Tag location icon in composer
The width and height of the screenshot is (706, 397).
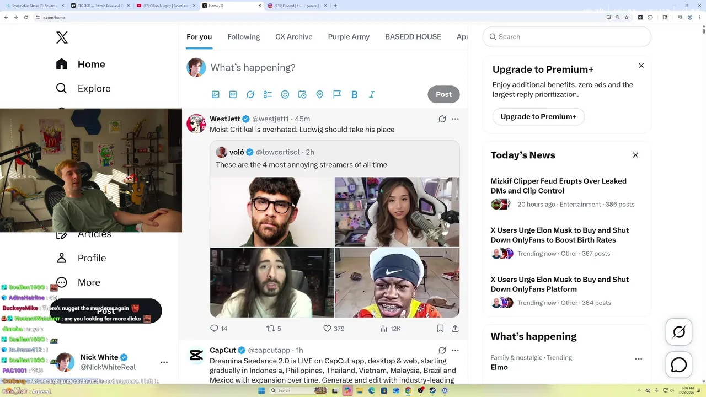(319, 94)
